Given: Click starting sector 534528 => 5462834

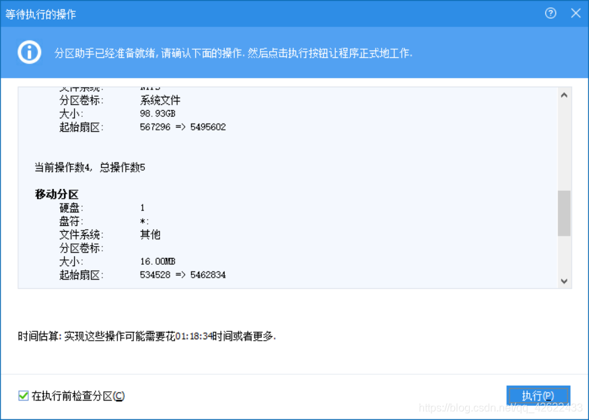Looking at the screenshot, I should point(182,275).
